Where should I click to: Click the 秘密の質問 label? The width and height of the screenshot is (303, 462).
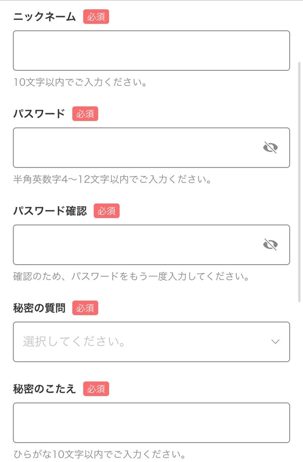coord(39,308)
